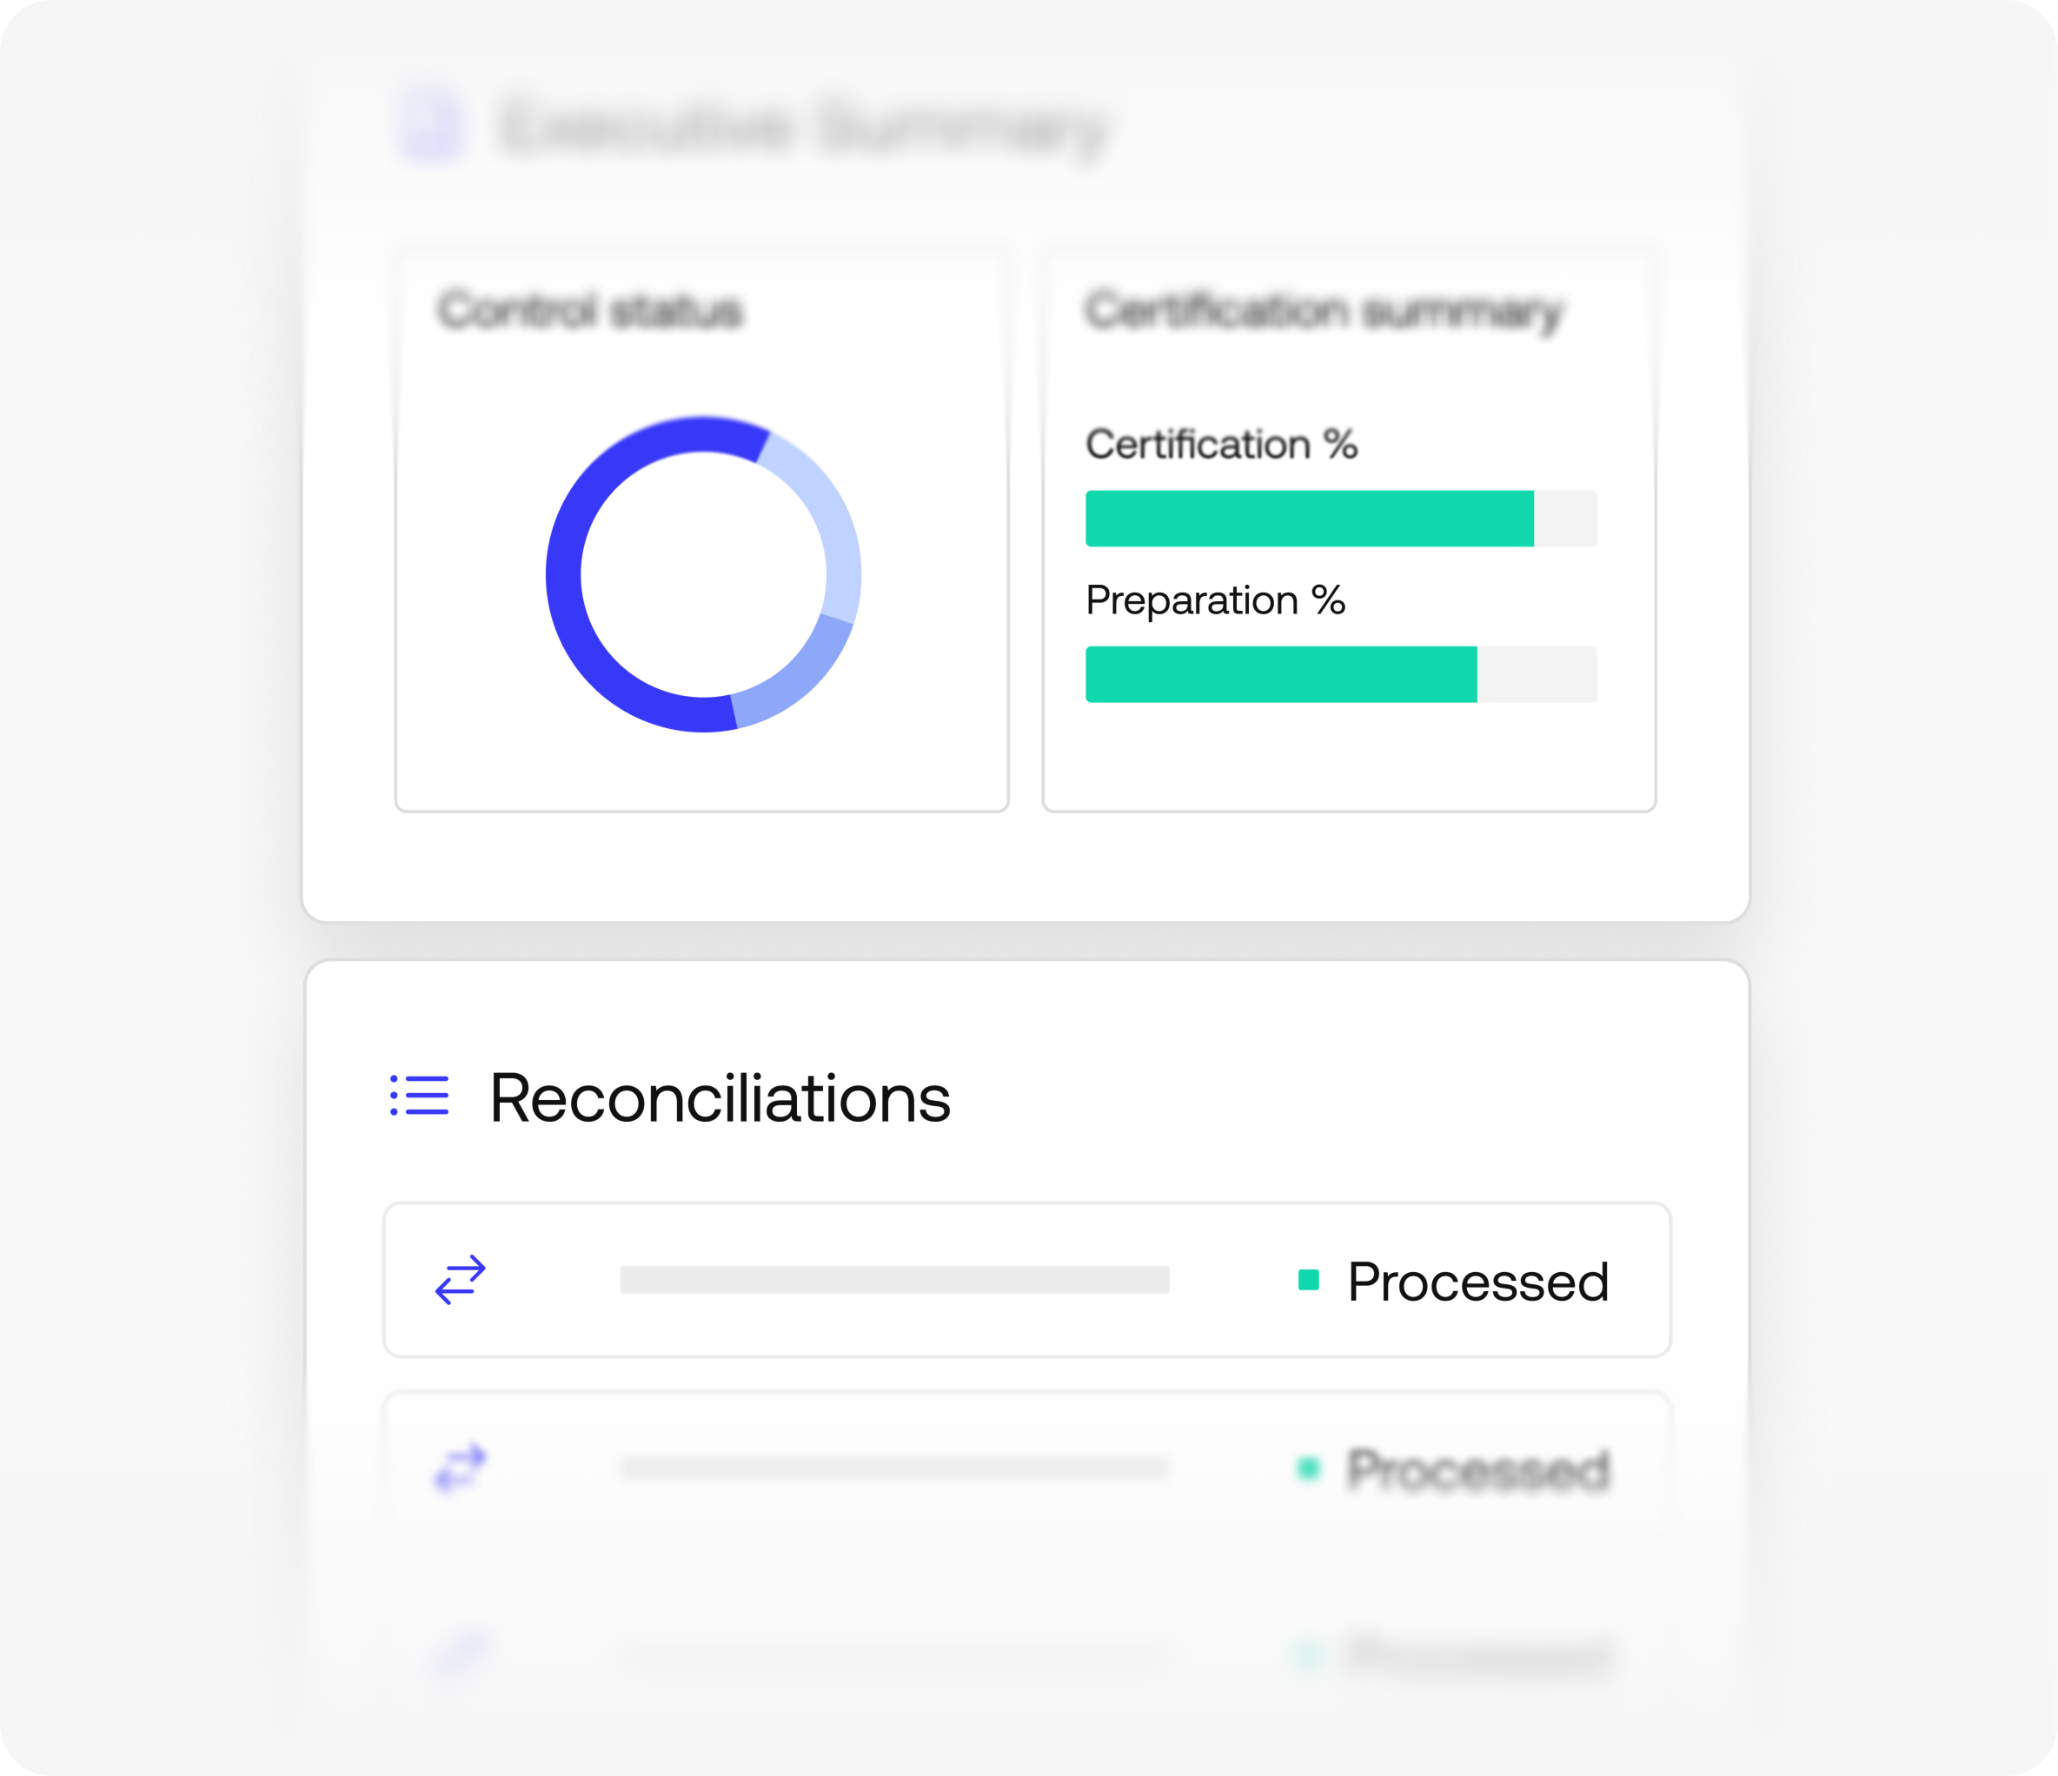
Task: Select the second blurred Processed label
Action: click(1478, 1469)
